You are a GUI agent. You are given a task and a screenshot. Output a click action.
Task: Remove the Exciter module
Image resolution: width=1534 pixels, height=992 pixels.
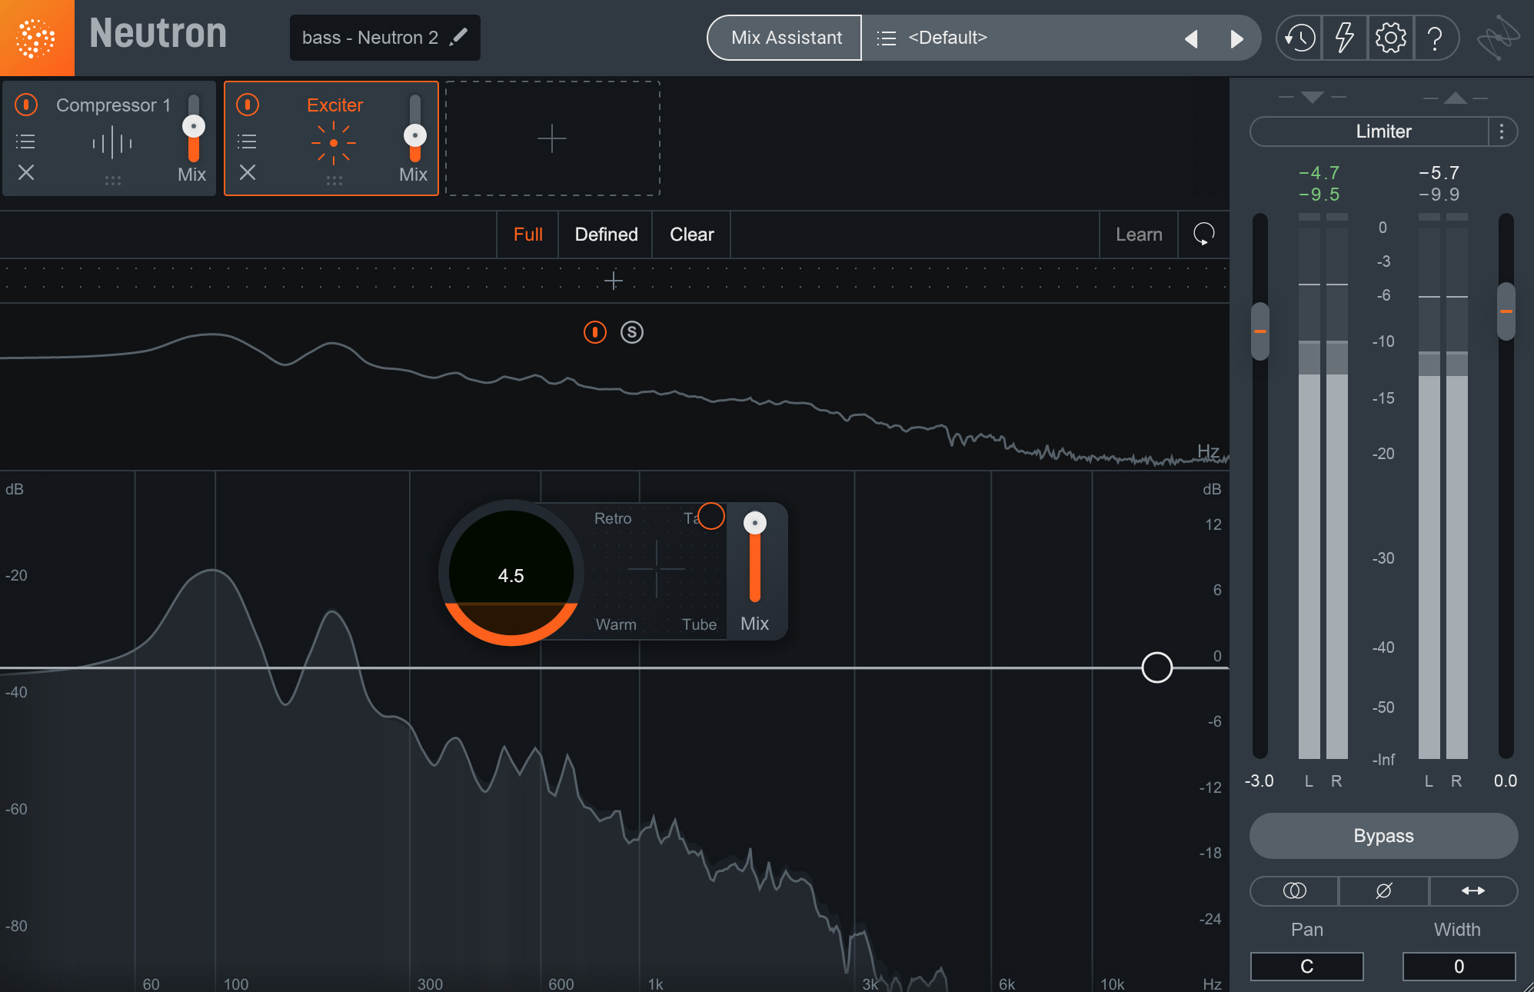coord(248,172)
